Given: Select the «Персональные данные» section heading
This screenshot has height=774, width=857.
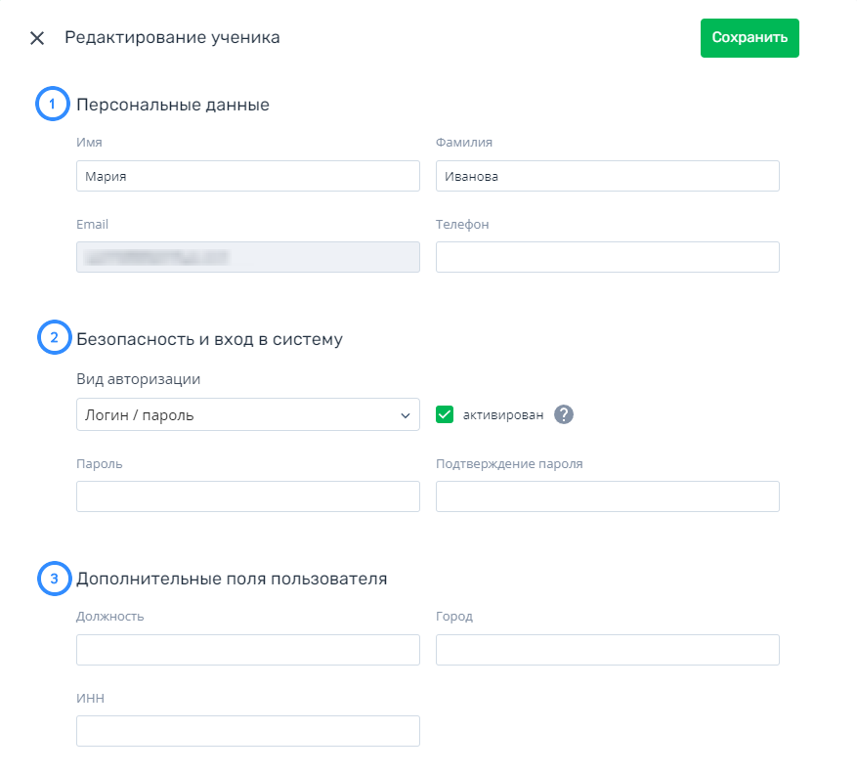Looking at the screenshot, I should 173,105.
